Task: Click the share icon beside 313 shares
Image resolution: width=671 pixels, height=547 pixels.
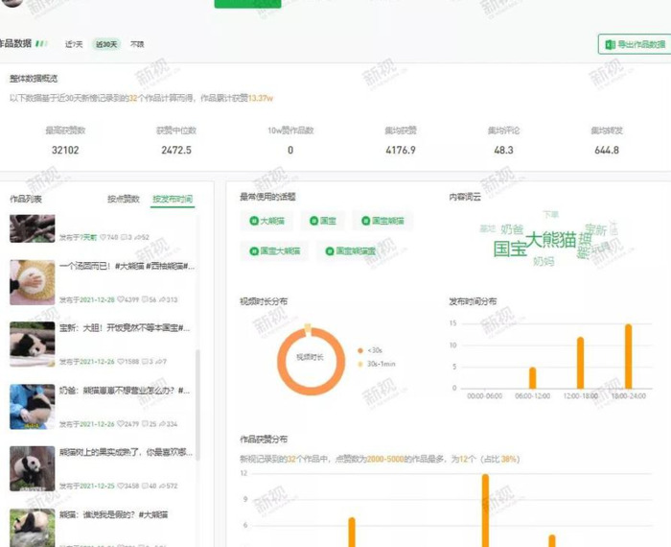Action: pos(162,299)
